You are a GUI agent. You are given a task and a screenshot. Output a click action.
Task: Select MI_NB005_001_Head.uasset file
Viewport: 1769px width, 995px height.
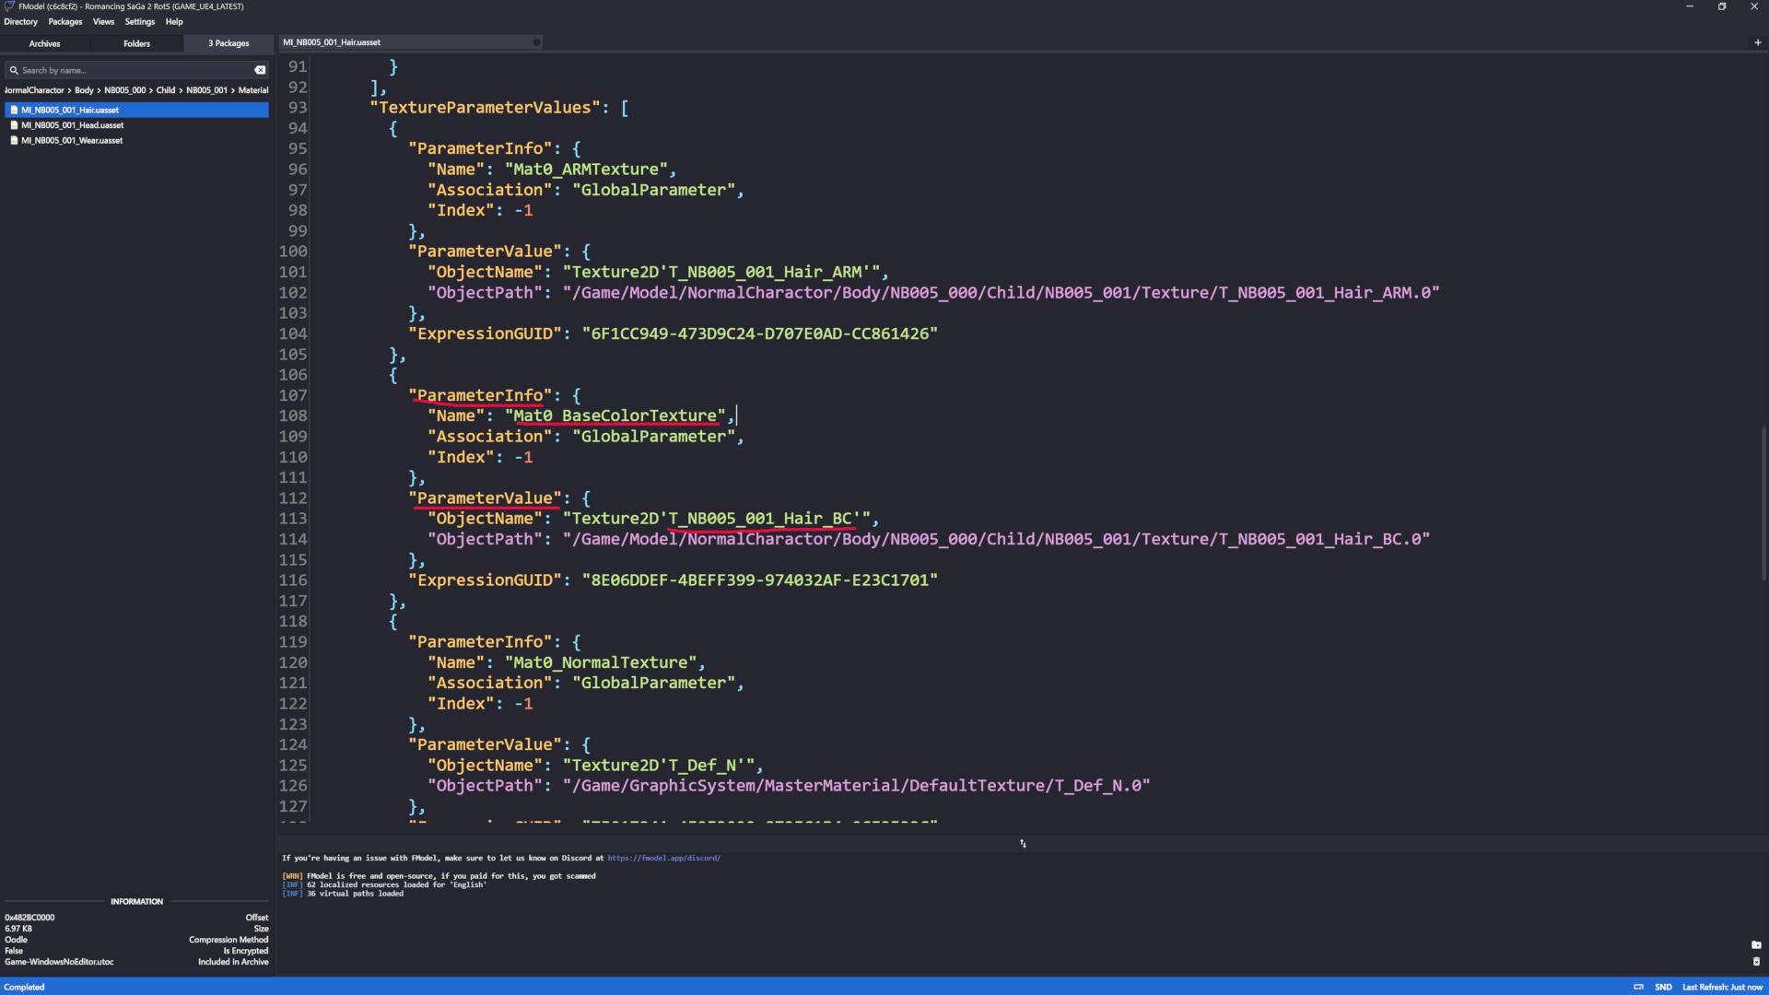coord(136,125)
